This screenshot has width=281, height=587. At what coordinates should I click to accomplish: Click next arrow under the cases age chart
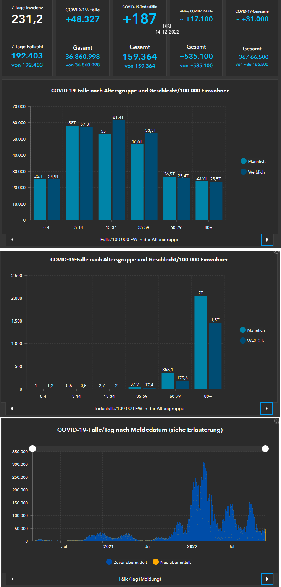point(267,240)
